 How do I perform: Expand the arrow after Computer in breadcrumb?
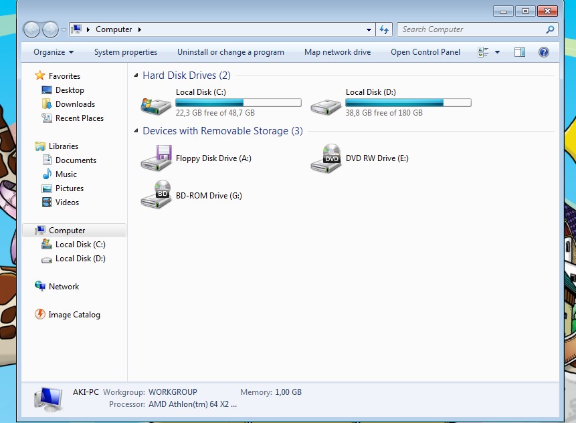[x=140, y=29]
